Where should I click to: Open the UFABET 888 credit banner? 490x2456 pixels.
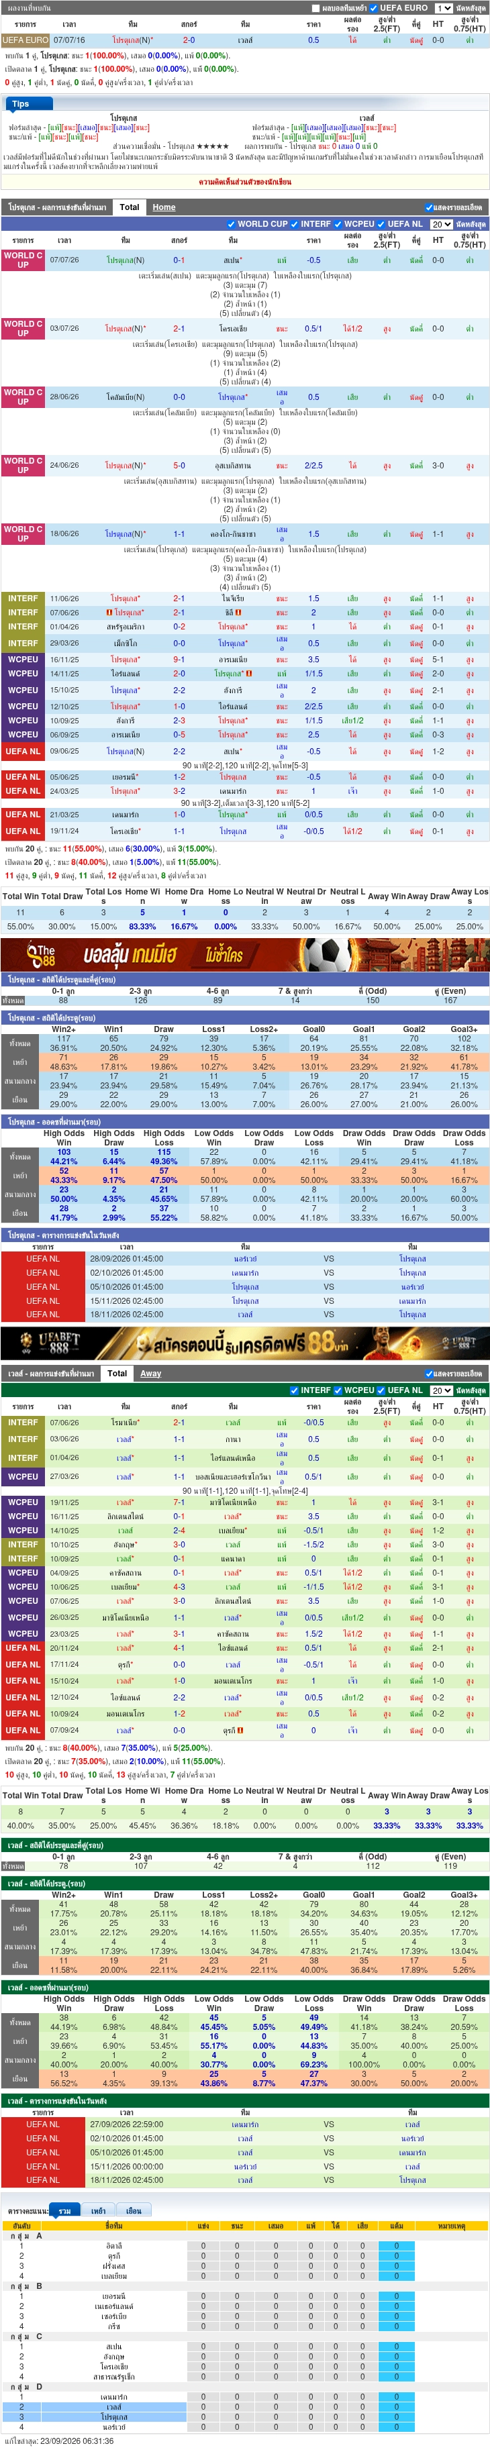point(245,1343)
